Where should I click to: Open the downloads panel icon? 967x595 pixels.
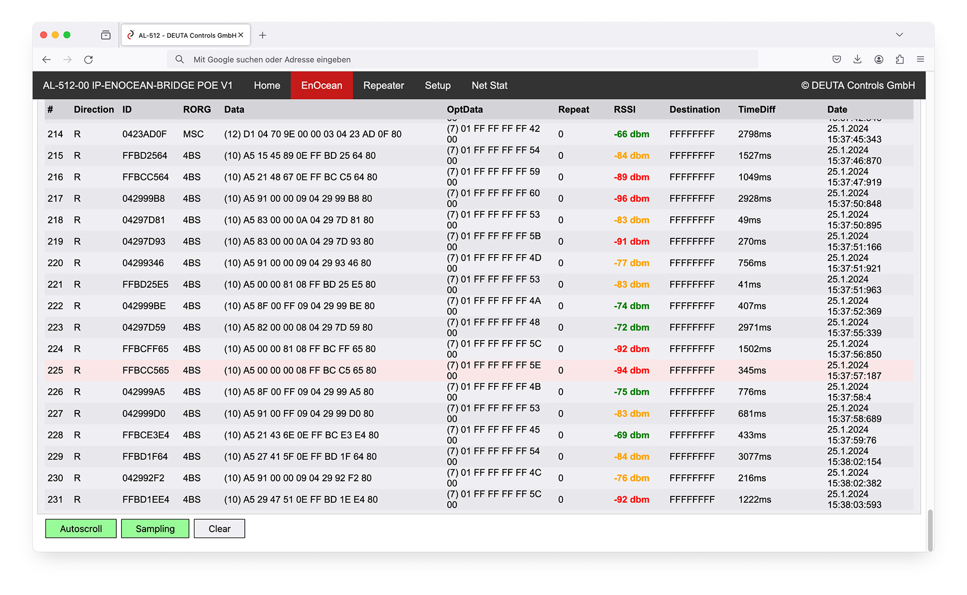point(857,59)
